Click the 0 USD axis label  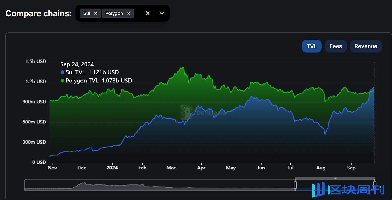pyautogui.click(x=39, y=162)
